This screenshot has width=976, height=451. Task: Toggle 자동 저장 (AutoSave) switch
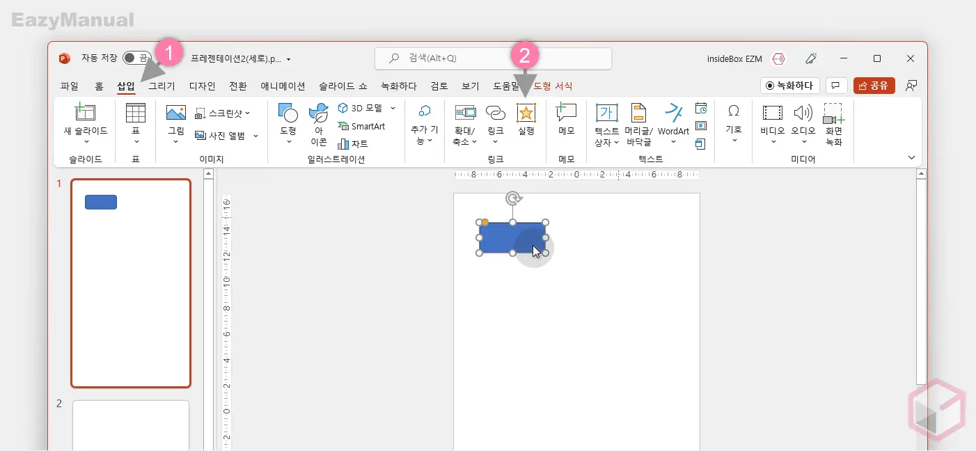(x=136, y=58)
